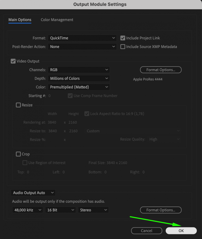Screen dimensions: 202x239
Task: Enable the Resize checkbox
Action: click(18, 105)
